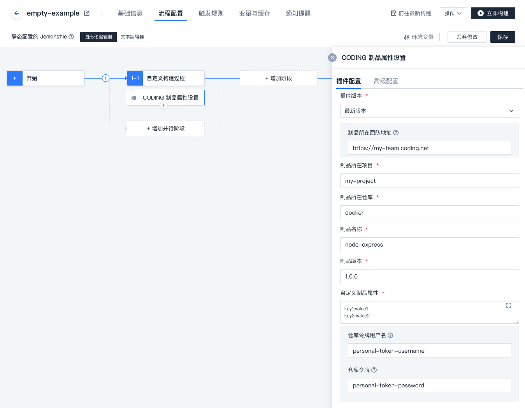Open the 插件版本 最新版本 dropdown
The width and height of the screenshot is (525, 408).
(430, 111)
